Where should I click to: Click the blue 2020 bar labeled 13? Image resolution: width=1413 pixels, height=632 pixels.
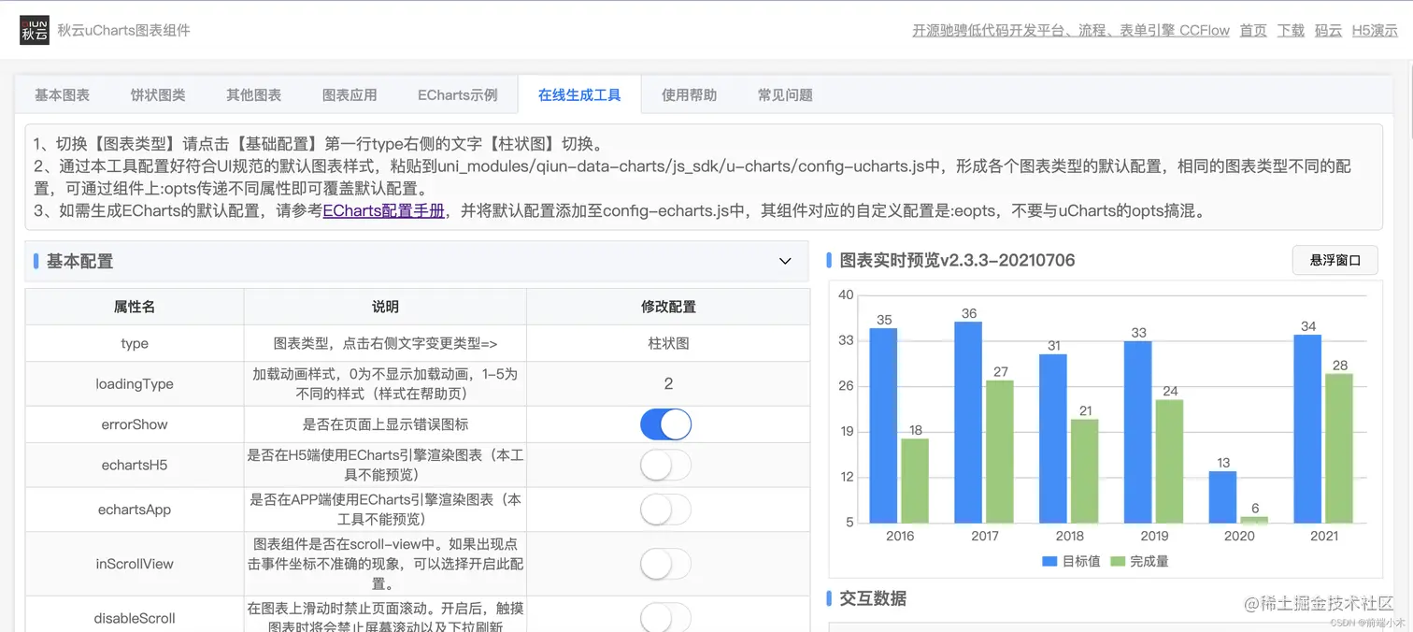(1222, 496)
